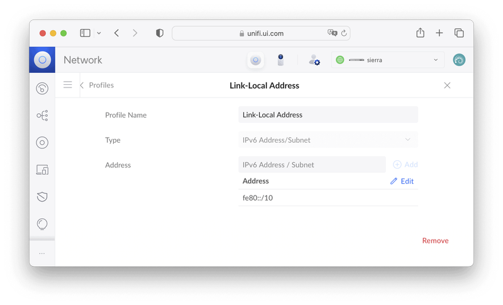Screen dimensions: 503x305
Task: Switch to the Protect camera application icon
Action: pos(280,60)
